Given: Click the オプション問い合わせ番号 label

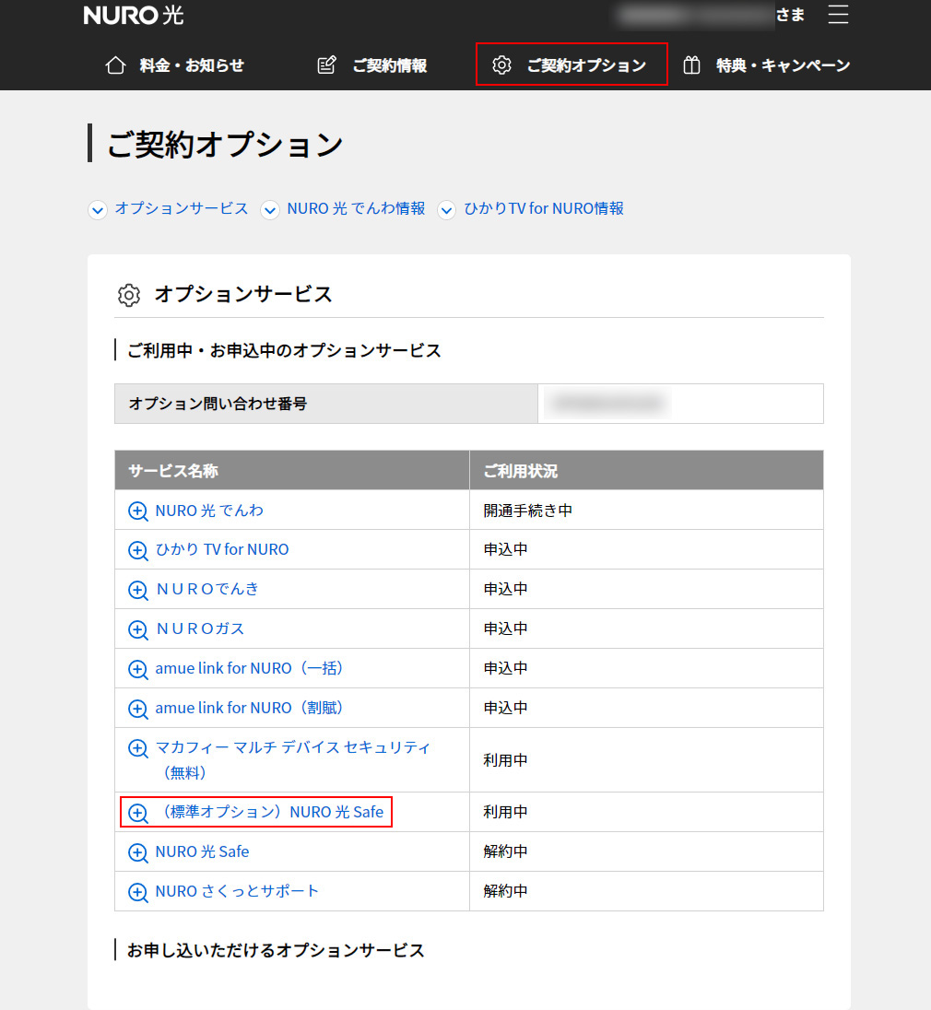Looking at the screenshot, I should coord(218,404).
